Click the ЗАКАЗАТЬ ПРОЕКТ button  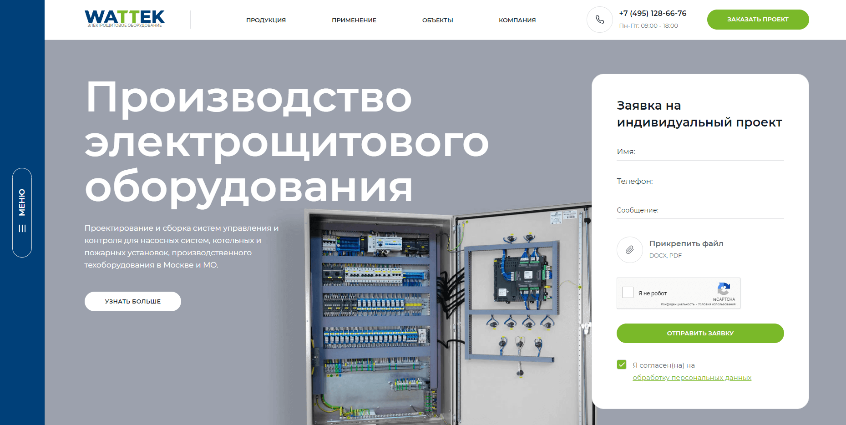tap(758, 20)
